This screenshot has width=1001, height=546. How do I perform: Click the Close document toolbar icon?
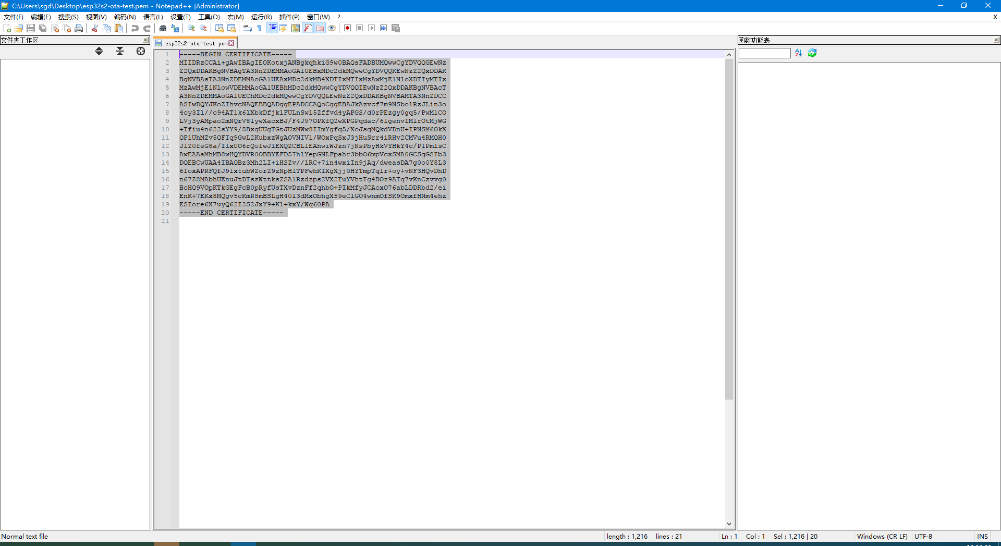[55, 28]
